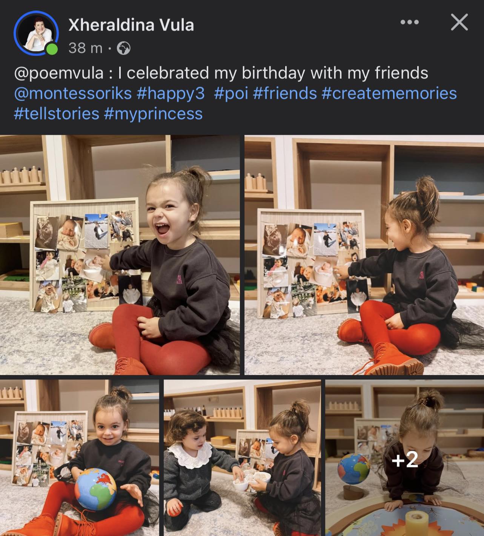Tap the #creatememories hashtag
This screenshot has height=536, width=484.
[389, 93]
